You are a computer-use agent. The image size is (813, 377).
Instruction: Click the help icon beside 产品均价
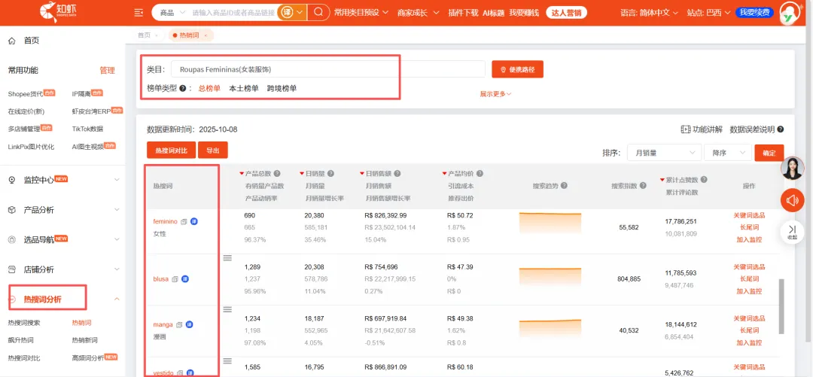pyautogui.click(x=479, y=174)
